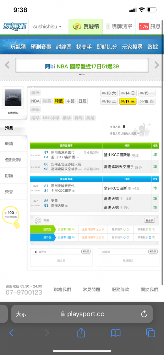Click 看全部 button in 戰績 panel

(x=149, y=220)
